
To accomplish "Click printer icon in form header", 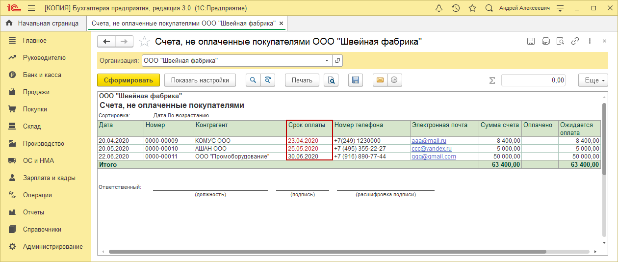I will pyautogui.click(x=545, y=42).
